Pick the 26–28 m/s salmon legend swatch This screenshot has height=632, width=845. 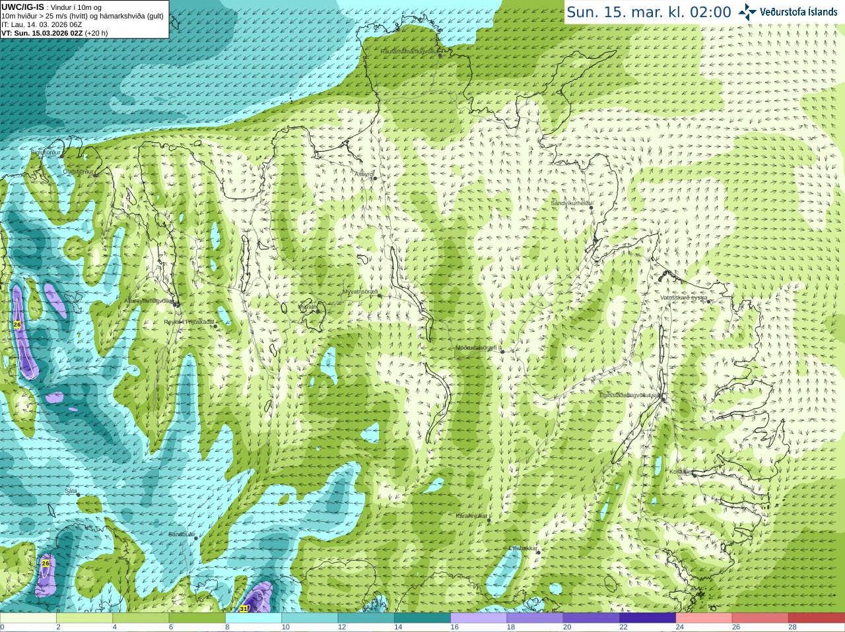pos(760,618)
